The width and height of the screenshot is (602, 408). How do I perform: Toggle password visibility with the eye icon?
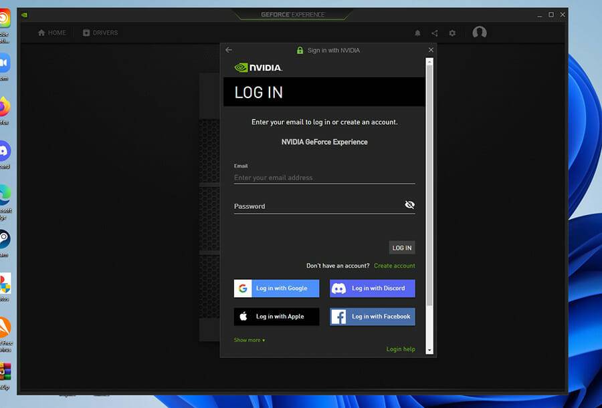(x=409, y=205)
